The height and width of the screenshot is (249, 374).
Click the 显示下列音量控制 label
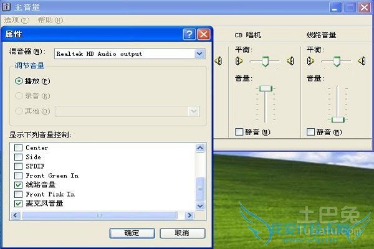coord(41,135)
